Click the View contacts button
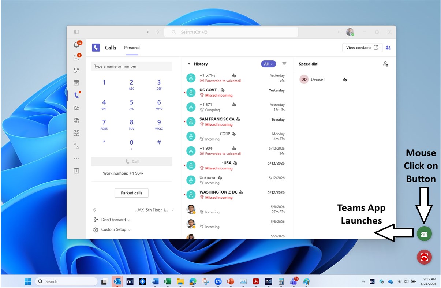The image size is (441, 288). (362, 48)
